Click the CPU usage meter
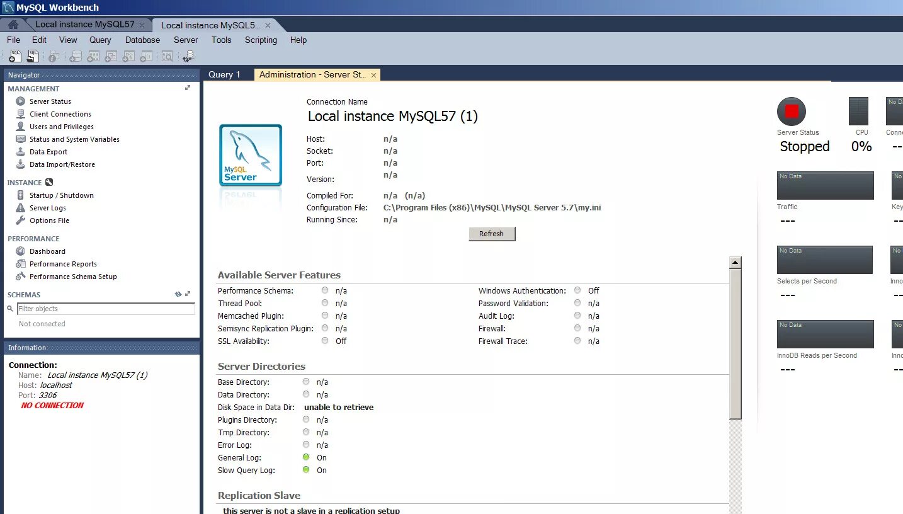 pos(858,111)
